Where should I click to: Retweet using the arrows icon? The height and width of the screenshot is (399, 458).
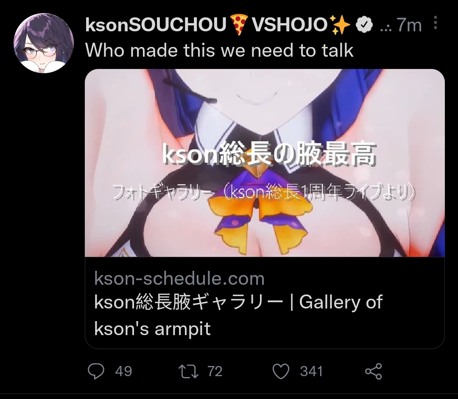point(188,371)
